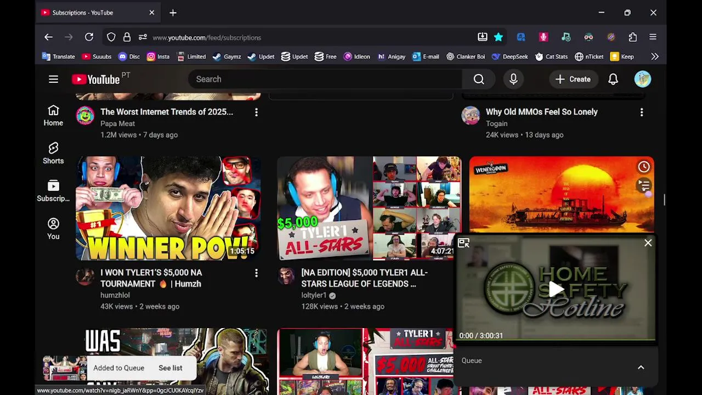702x395 pixels.
Task: Reload the page
Action: tap(89, 37)
